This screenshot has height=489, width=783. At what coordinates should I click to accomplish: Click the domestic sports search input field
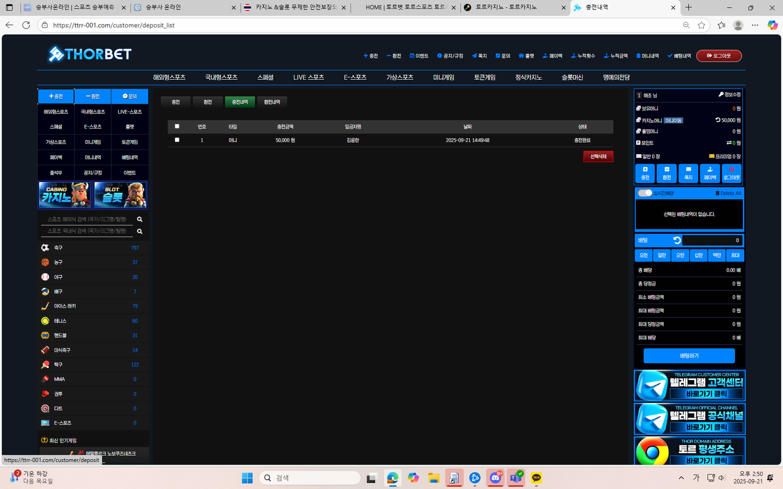coord(87,231)
